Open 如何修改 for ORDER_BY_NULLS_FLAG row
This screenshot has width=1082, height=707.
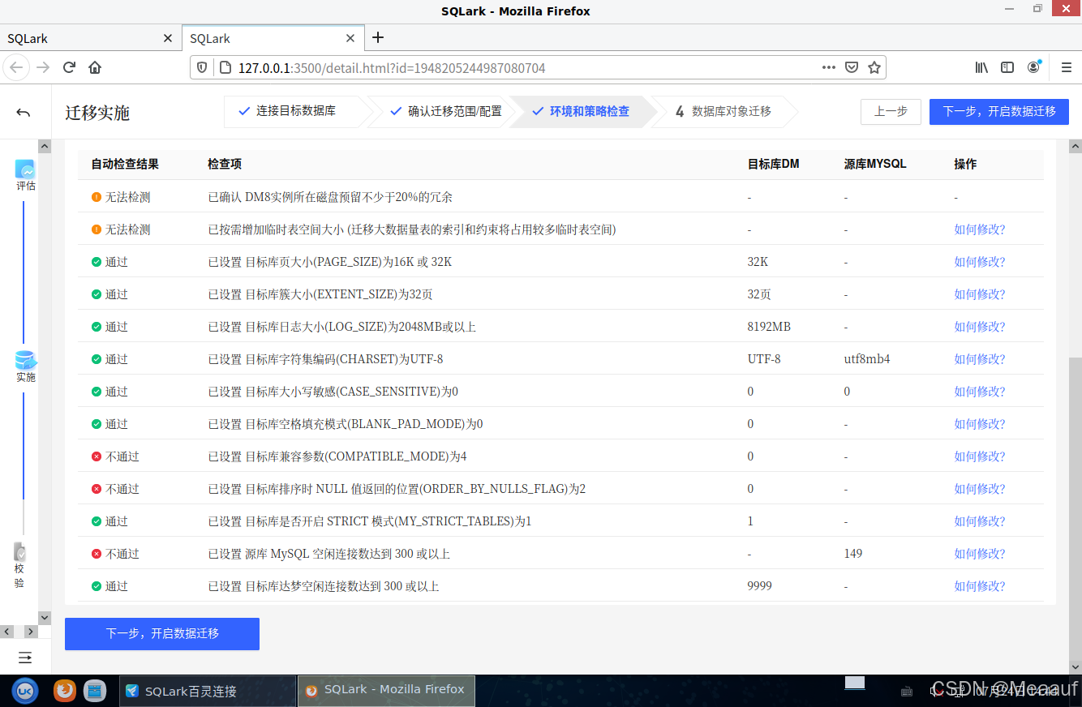click(980, 489)
